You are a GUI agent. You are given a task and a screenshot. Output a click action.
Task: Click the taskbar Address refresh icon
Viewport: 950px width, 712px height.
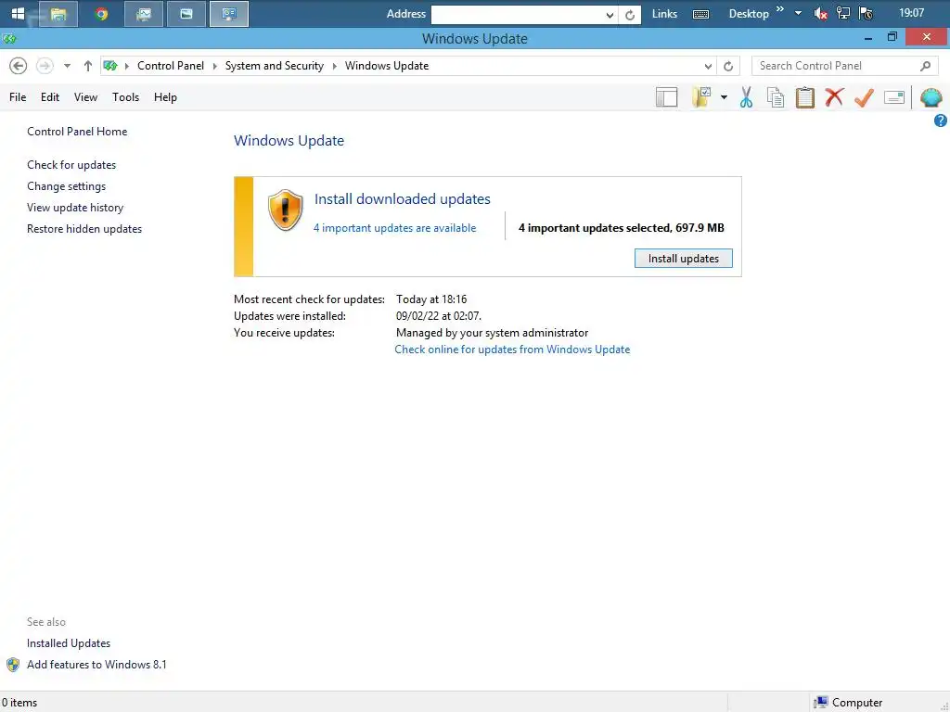click(630, 15)
